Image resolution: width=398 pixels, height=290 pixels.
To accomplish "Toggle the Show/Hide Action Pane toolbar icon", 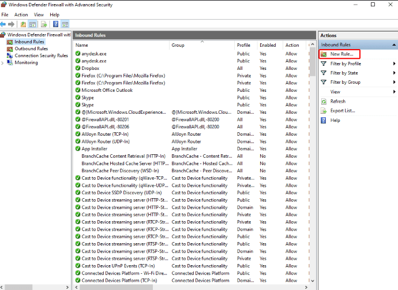I will coord(65,24).
